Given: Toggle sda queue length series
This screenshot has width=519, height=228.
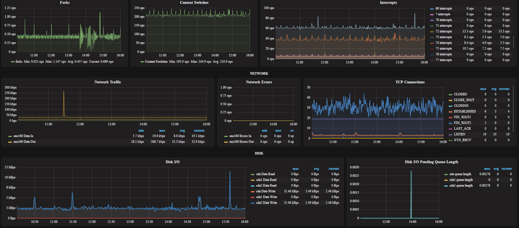Looking at the screenshot, I should pyautogui.click(x=460, y=174).
